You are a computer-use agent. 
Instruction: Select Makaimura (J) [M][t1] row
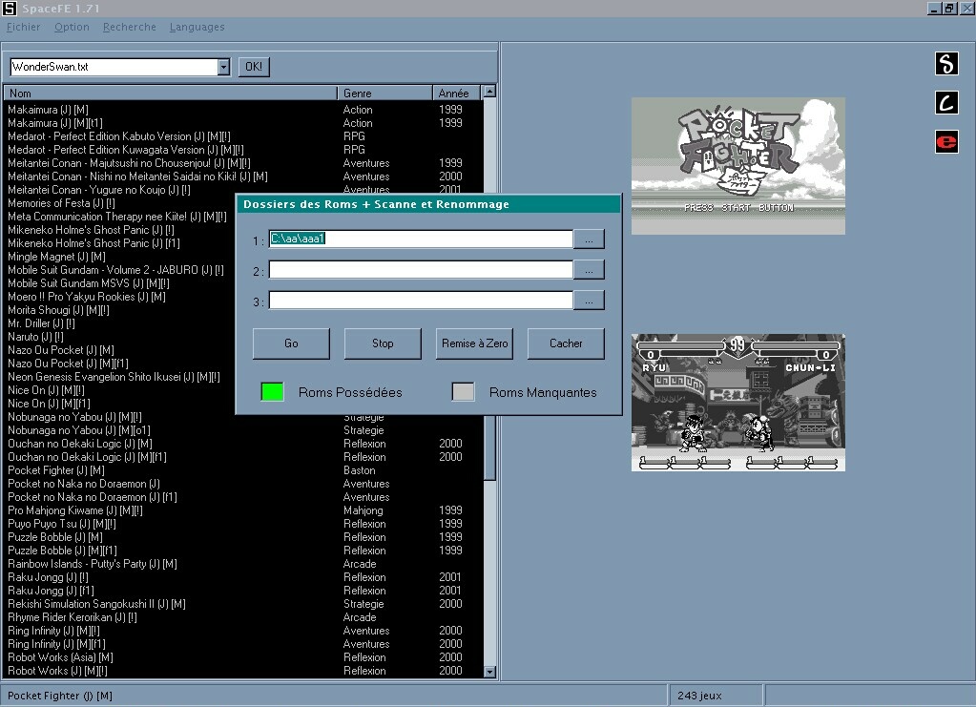point(244,123)
